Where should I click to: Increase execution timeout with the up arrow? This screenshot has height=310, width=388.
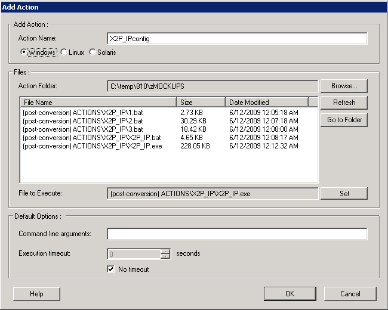[x=165, y=251]
